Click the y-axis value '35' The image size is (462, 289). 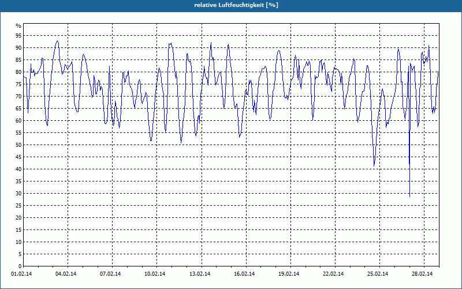(x=18, y=181)
